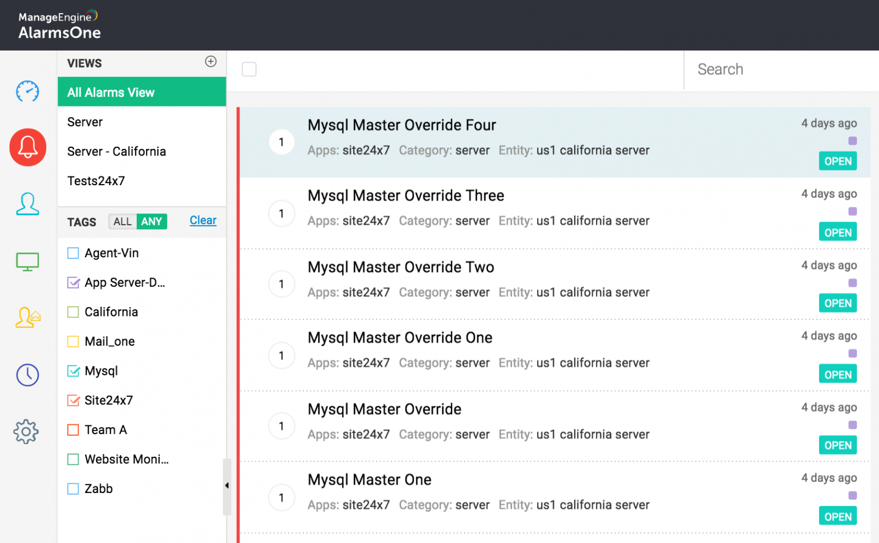Click the ManageEngine AlarmsOne logo

pyautogui.click(x=59, y=25)
